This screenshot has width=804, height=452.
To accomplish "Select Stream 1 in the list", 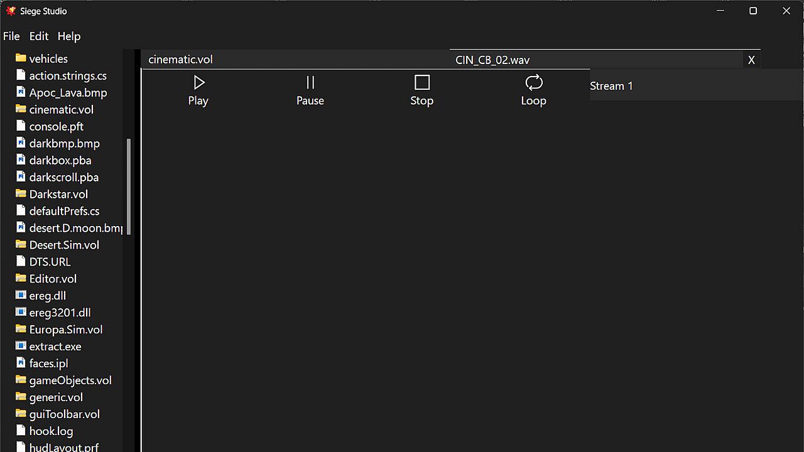I will click(x=611, y=86).
